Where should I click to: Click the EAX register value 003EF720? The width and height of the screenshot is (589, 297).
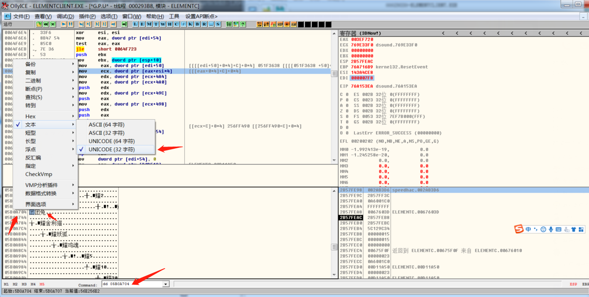pyautogui.click(x=362, y=39)
